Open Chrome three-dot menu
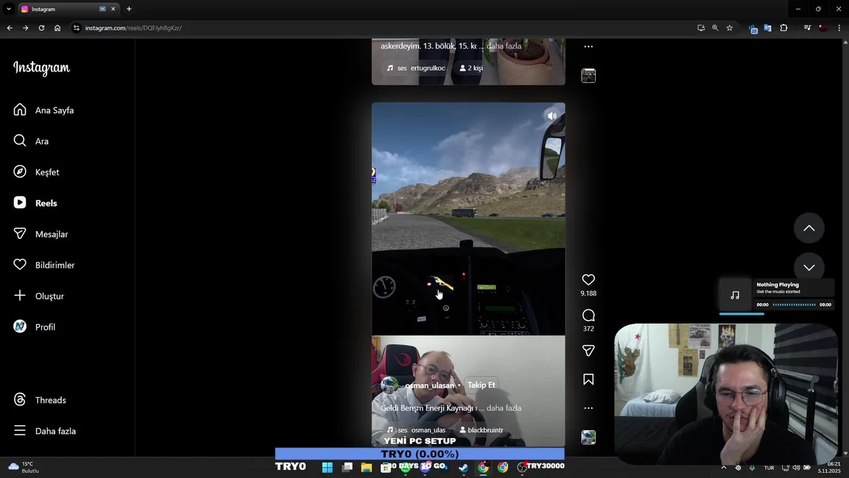 coord(840,28)
